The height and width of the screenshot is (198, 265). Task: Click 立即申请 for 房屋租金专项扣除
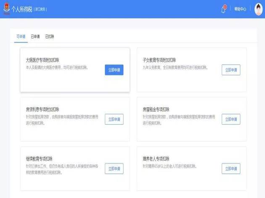pyautogui.click(x=231, y=119)
